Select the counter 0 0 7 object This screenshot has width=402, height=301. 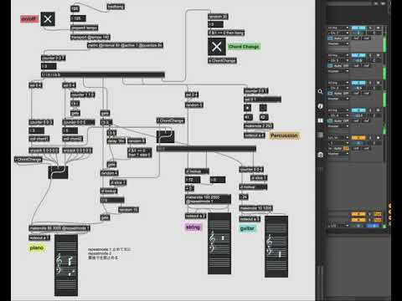(53, 58)
